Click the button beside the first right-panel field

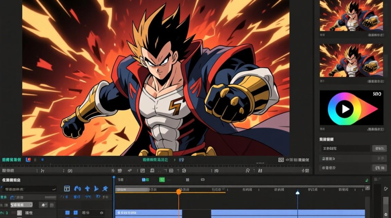pos(379,149)
